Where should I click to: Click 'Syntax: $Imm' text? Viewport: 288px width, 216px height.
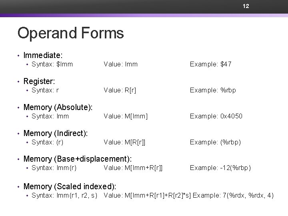pos(52,64)
